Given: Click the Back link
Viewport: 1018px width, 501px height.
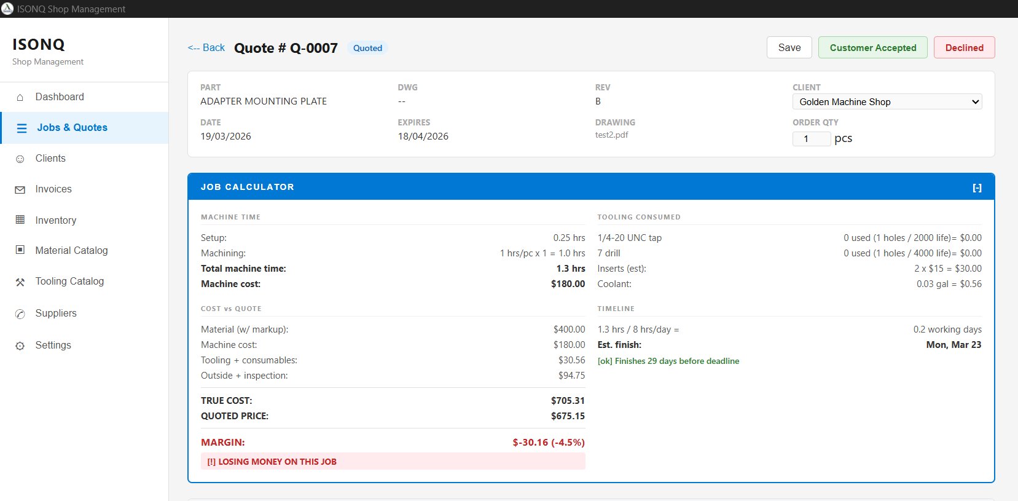Looking at the screenshot, I should [x=206, y=48].
